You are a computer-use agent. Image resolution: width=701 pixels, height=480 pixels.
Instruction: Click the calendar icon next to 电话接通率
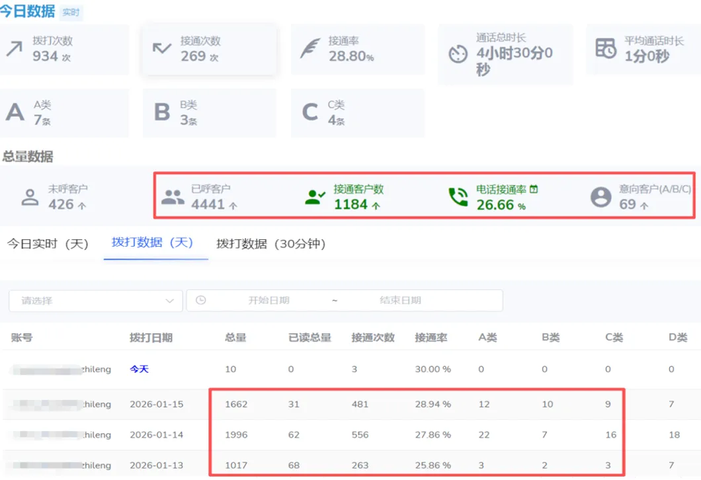[x=533, y=189]
